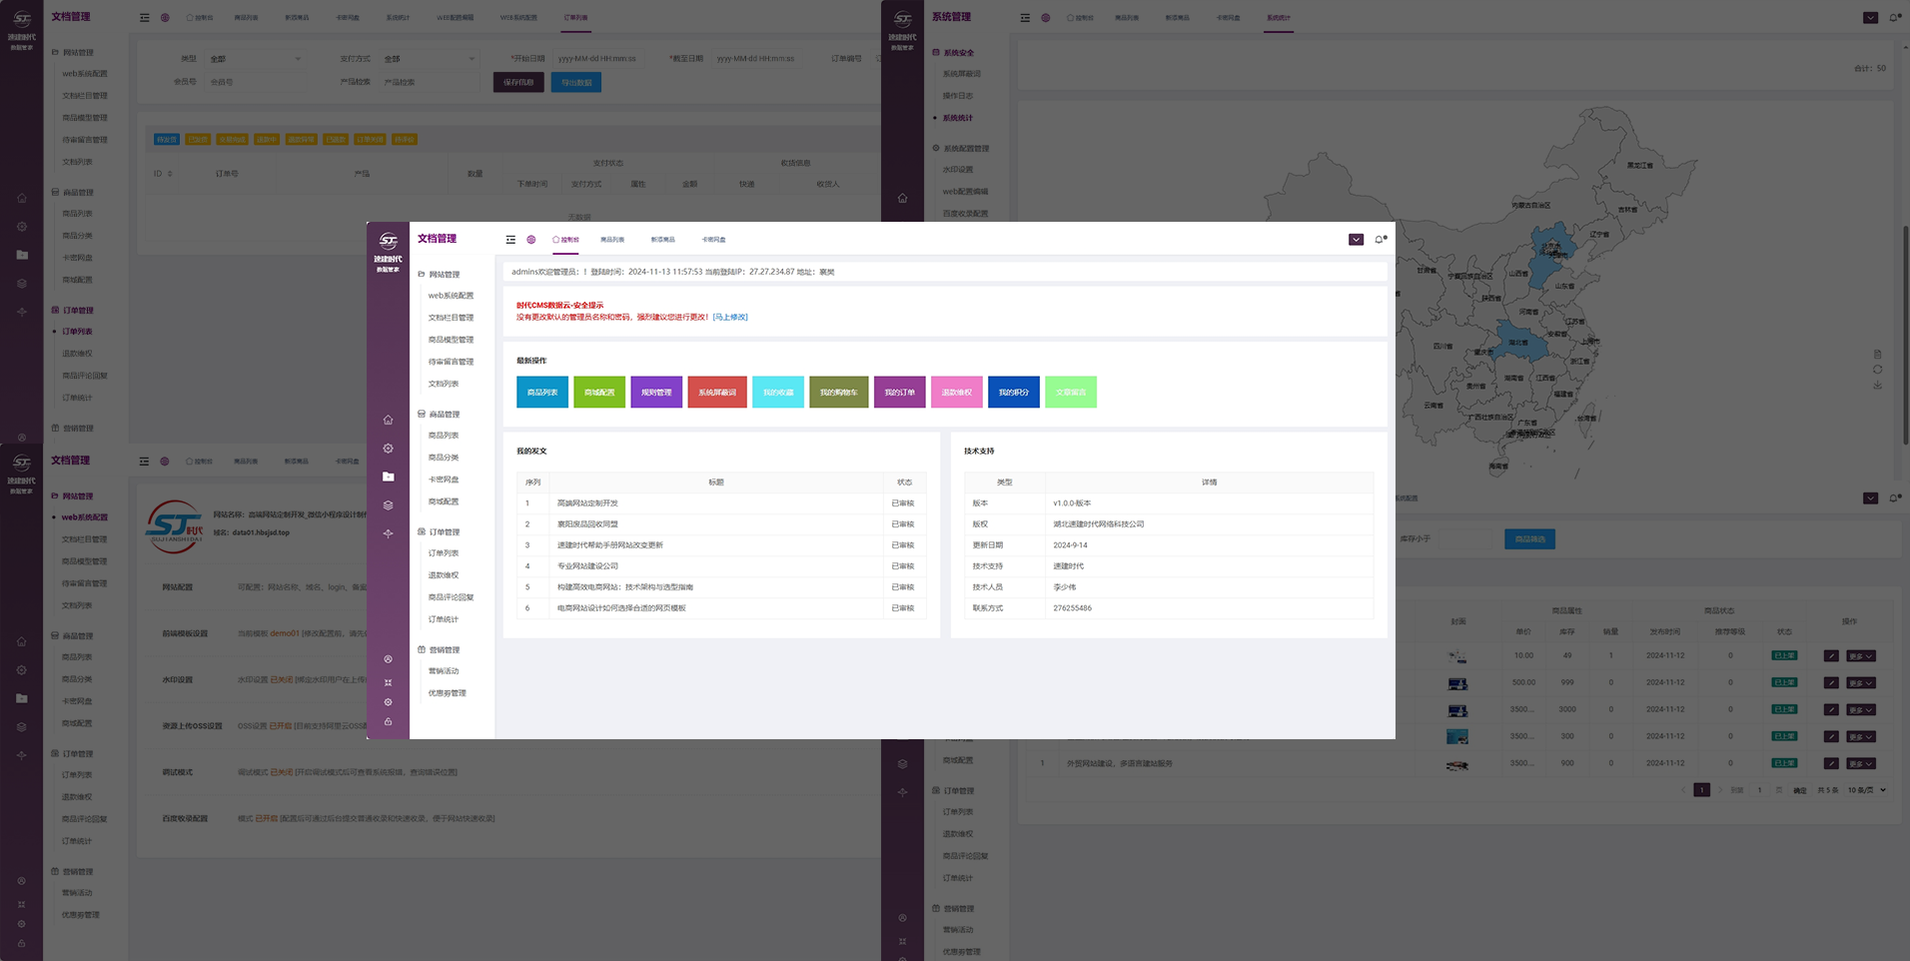Select the 订单列表 tab in the top-left window
The image size is (1910, 961).
click(x=575, y=18)
